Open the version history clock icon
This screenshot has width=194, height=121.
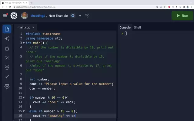coord(87,16)
